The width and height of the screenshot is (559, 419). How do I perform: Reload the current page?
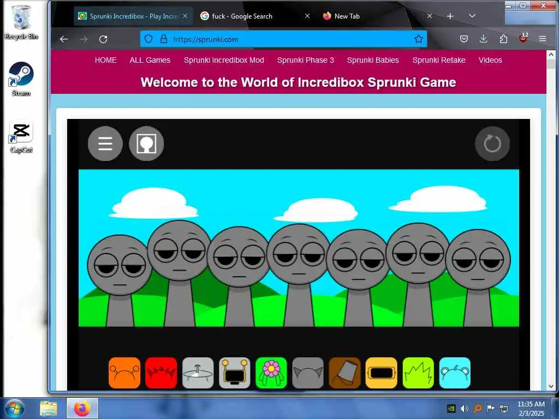[103, 39]
